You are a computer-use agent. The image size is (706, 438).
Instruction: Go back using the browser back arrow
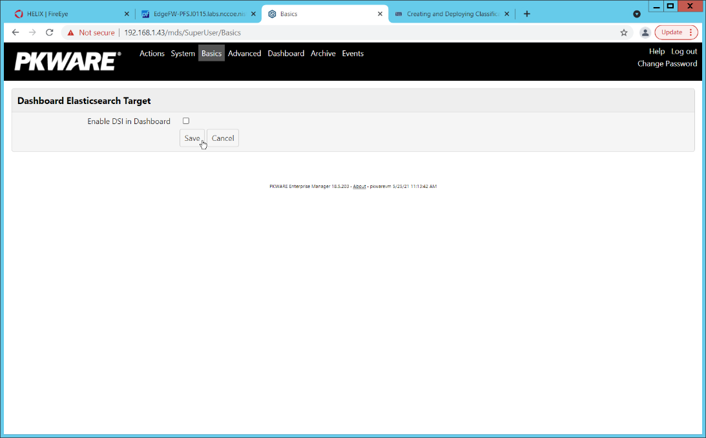tap(16, 32)
